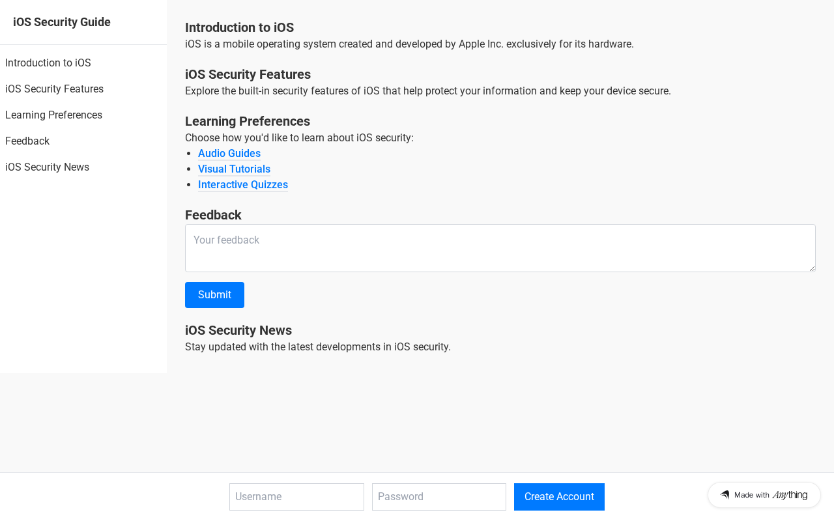The height and width of the screenshot is (521, 834).
Task: Grab the feedback textarea resize handle
Action: (811, 268)
